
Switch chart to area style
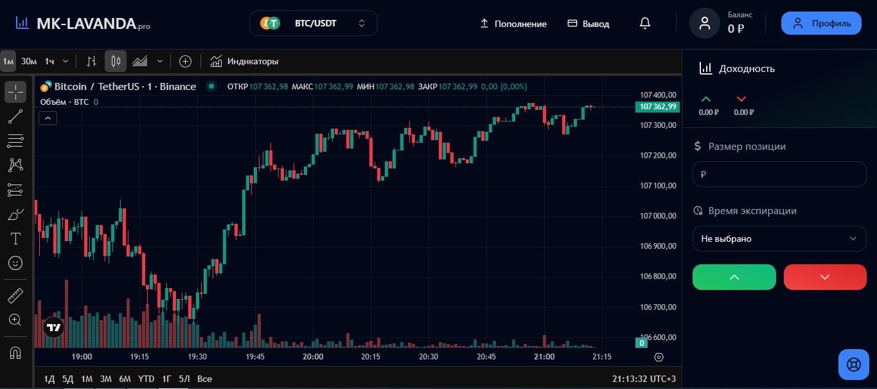(x=140, y=61)
